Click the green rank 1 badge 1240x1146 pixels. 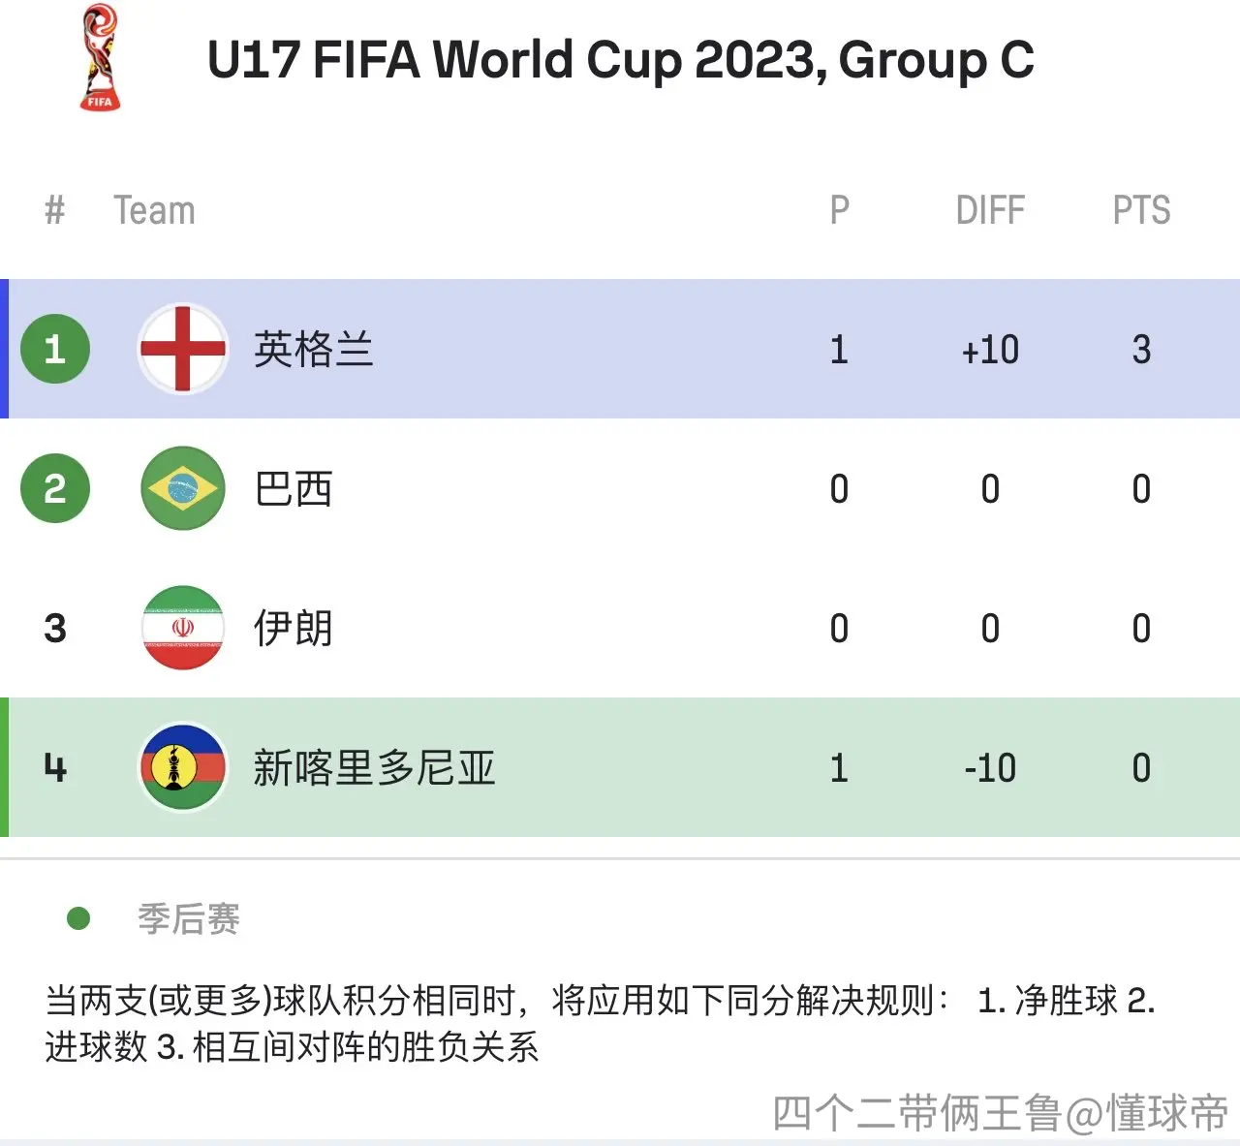coord(55,349)
